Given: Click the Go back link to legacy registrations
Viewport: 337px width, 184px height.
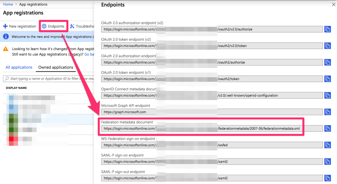Looking at the screenshot, I should tap(90, 54).
